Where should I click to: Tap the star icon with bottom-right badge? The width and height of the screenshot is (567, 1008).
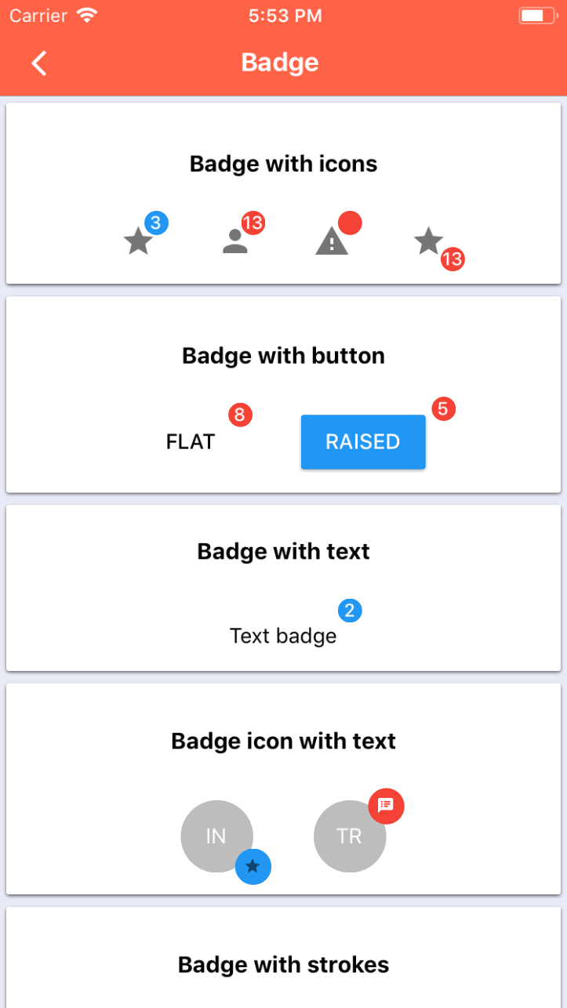tap(428, 241)
